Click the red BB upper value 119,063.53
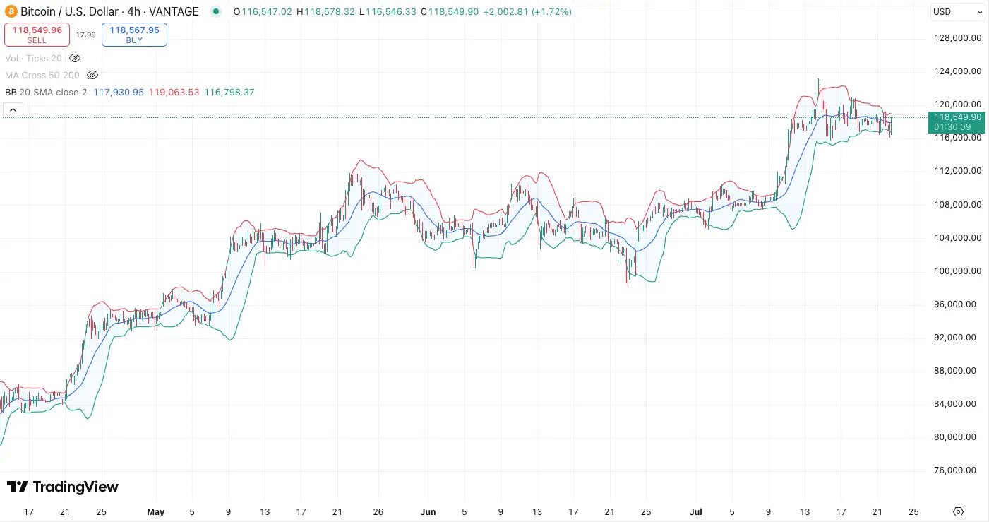 174,93
